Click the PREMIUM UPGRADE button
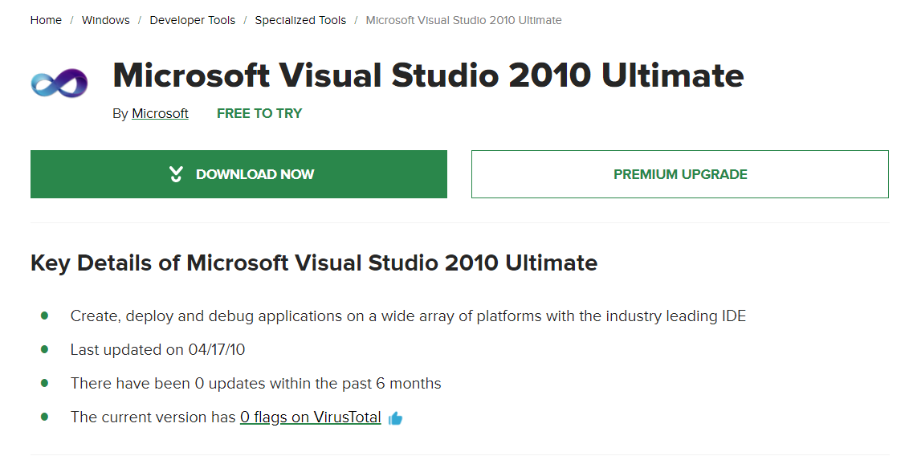This screenshot has width=909, height=456. [x=679, y=174]
